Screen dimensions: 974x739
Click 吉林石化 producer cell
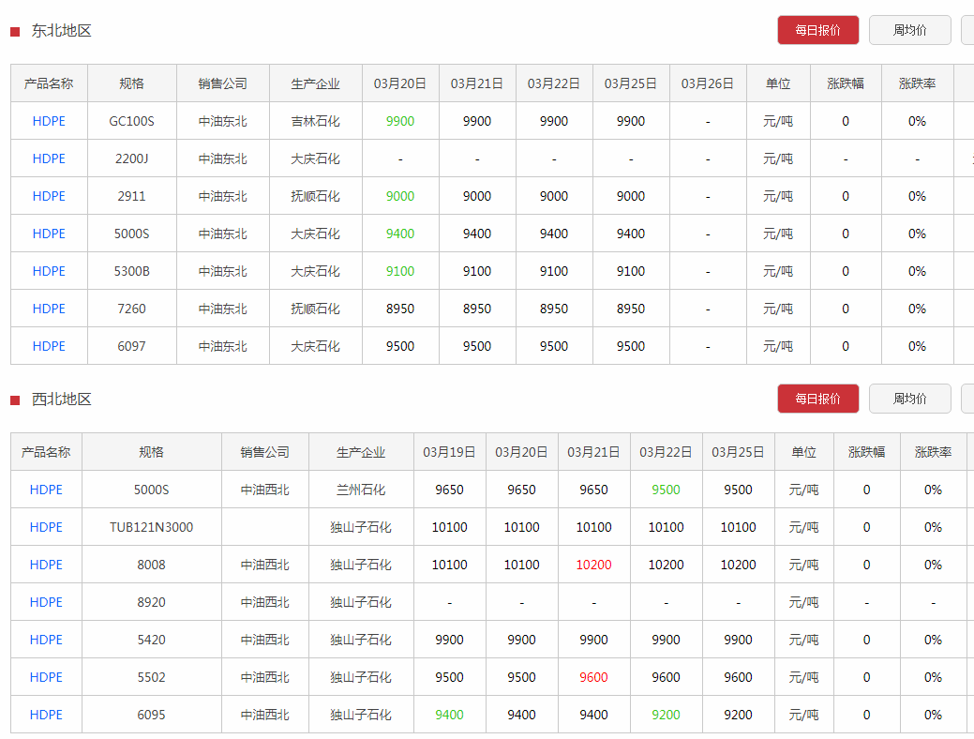(316, 121)
